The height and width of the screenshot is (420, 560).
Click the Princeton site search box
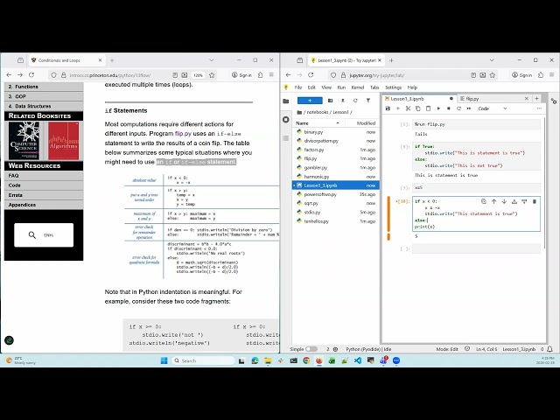[x=44, y=235]
